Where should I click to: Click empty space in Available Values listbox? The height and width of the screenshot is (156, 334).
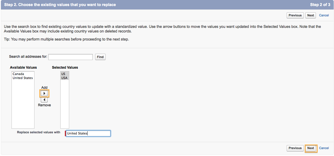tap(23, 106)
